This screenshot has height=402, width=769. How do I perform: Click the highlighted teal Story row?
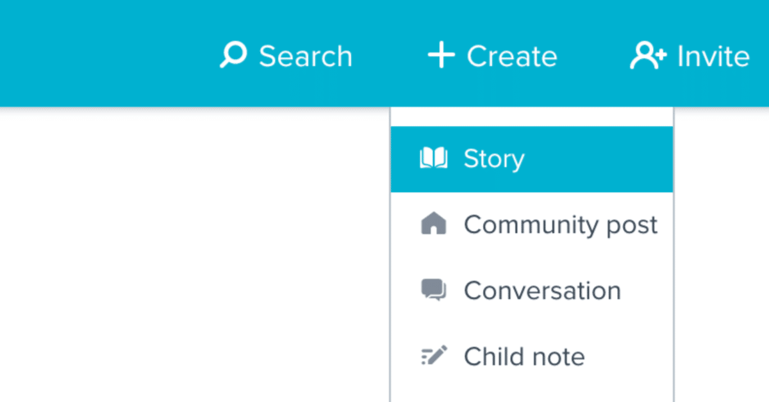pyautogui.click(x=532, y=159)
